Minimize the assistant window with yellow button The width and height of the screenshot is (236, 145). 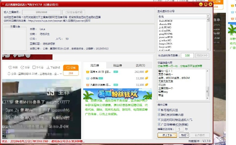pyautogui.click(x=201, y=4)
